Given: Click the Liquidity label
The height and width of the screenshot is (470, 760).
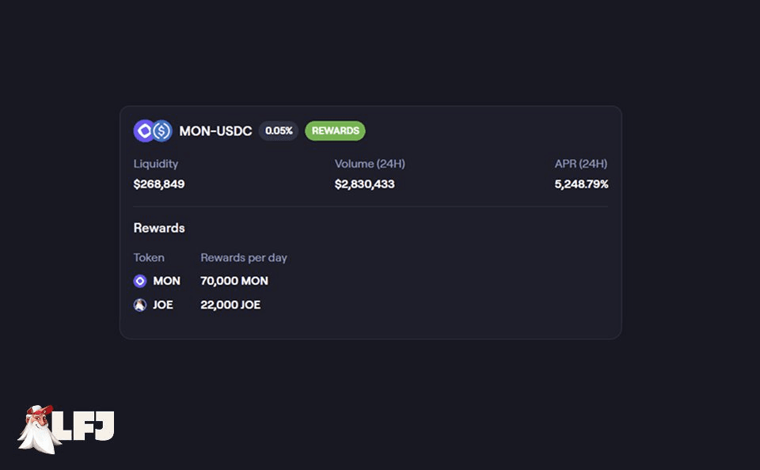Looking at the screenshot, I should click(156, 164).
